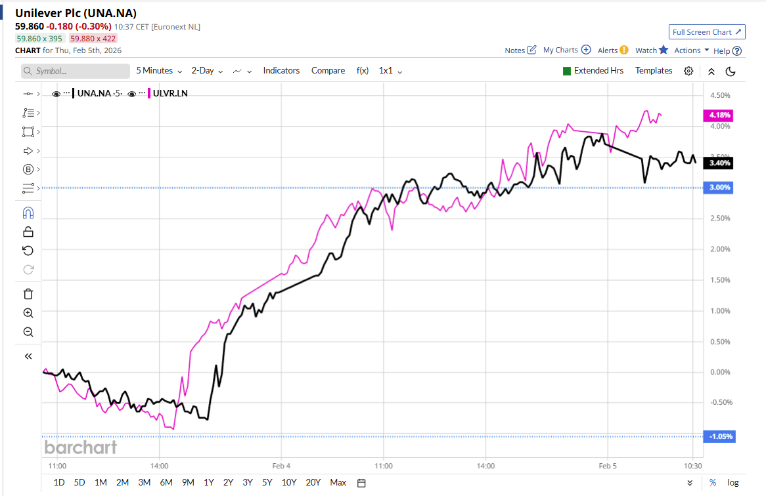This screenshot has width=766, height=496.
Task: Switch to dark mode moon icon
Action: click(731, 71)
